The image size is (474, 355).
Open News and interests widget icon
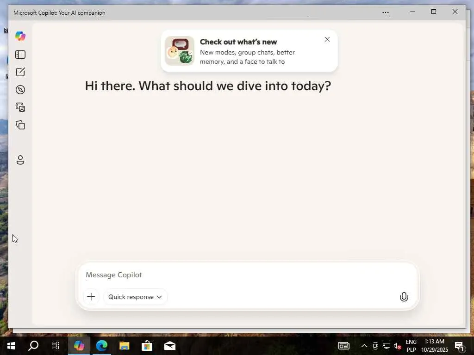click(x=344, y=346)
